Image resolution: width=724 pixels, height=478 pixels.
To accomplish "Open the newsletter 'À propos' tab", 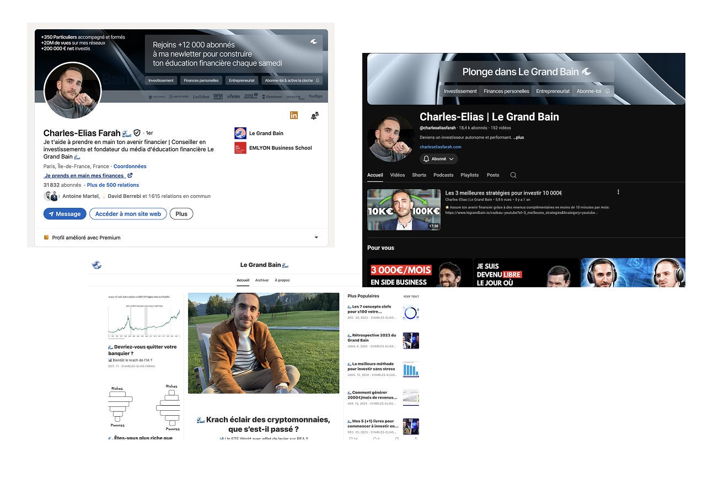I will (282, 280).
